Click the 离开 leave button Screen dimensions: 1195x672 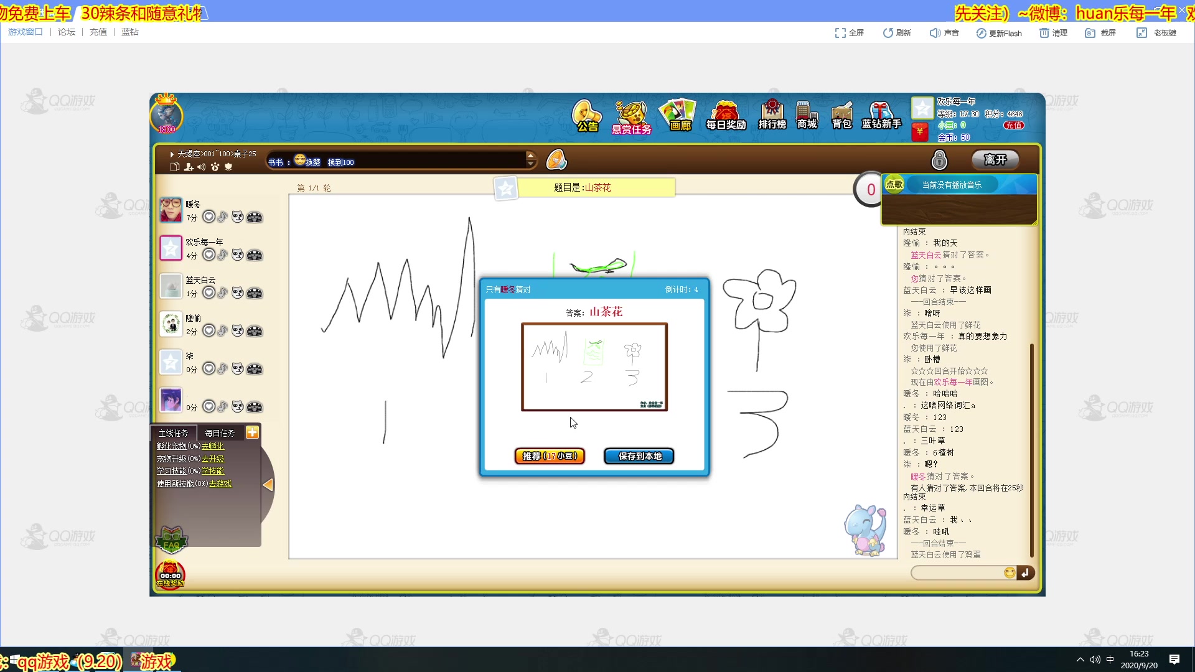pyautogui.click(x=995, y=160)
